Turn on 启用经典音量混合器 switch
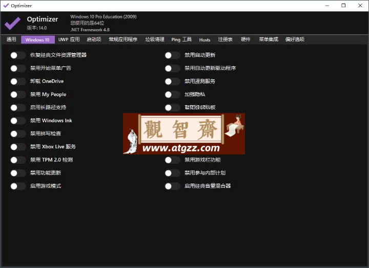The width and height of the screenshot is (369, 268). pyautogui.click(x=173, y=186)
